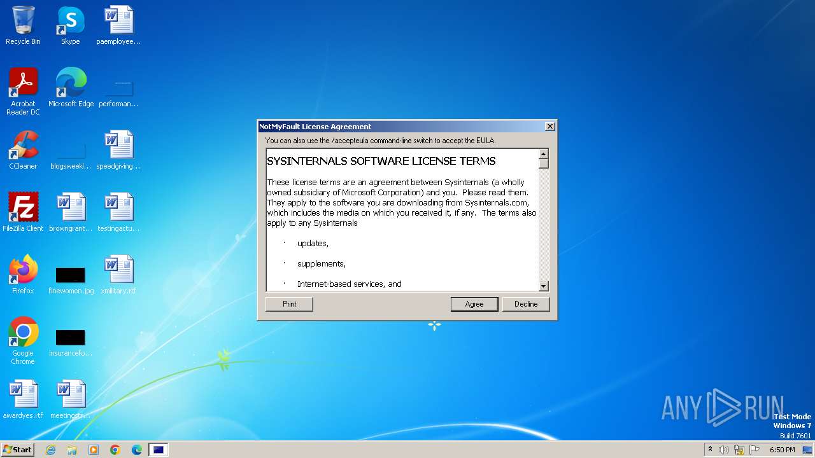Open Acrobat Reader DC shortcut
This screenshot has width=815, height=458.
[x=23, y=91]
